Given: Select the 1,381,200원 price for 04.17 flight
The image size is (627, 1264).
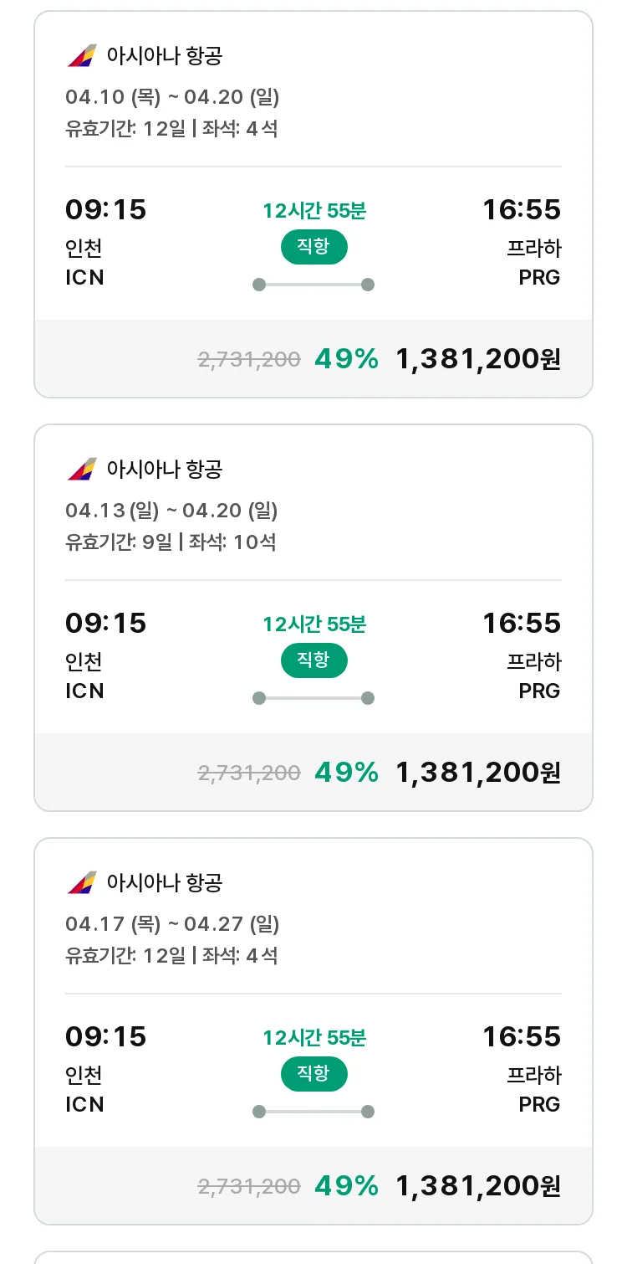Looking at the screenshot, I should point(477,1186).
